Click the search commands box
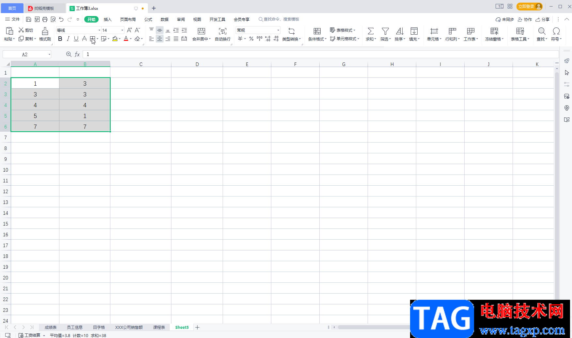Screen dimensions: 572x338 (x=279, y=19)
